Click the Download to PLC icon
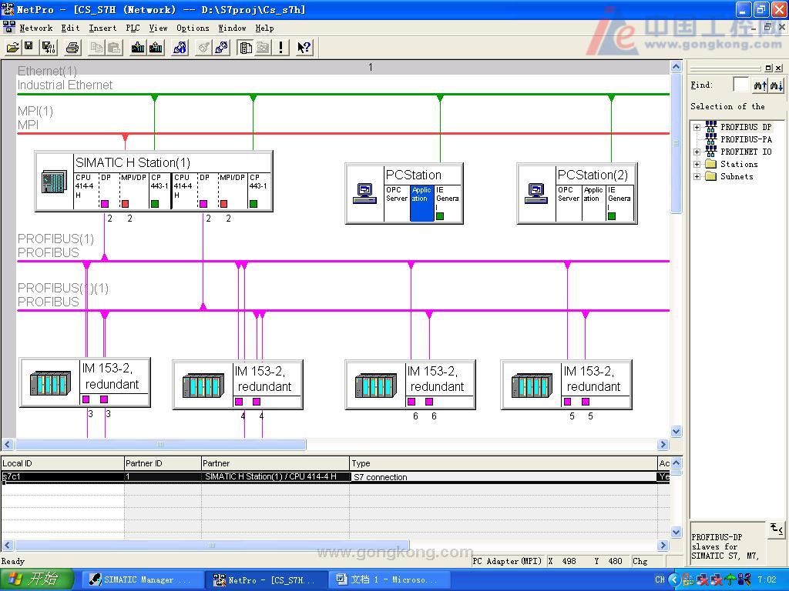 pos(137,48)
